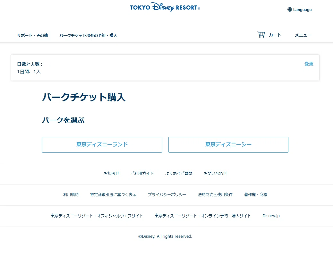The height and width of the screenshot is (258, 333).
Task: Click the shopping cart icon
Action: [261, 34]
